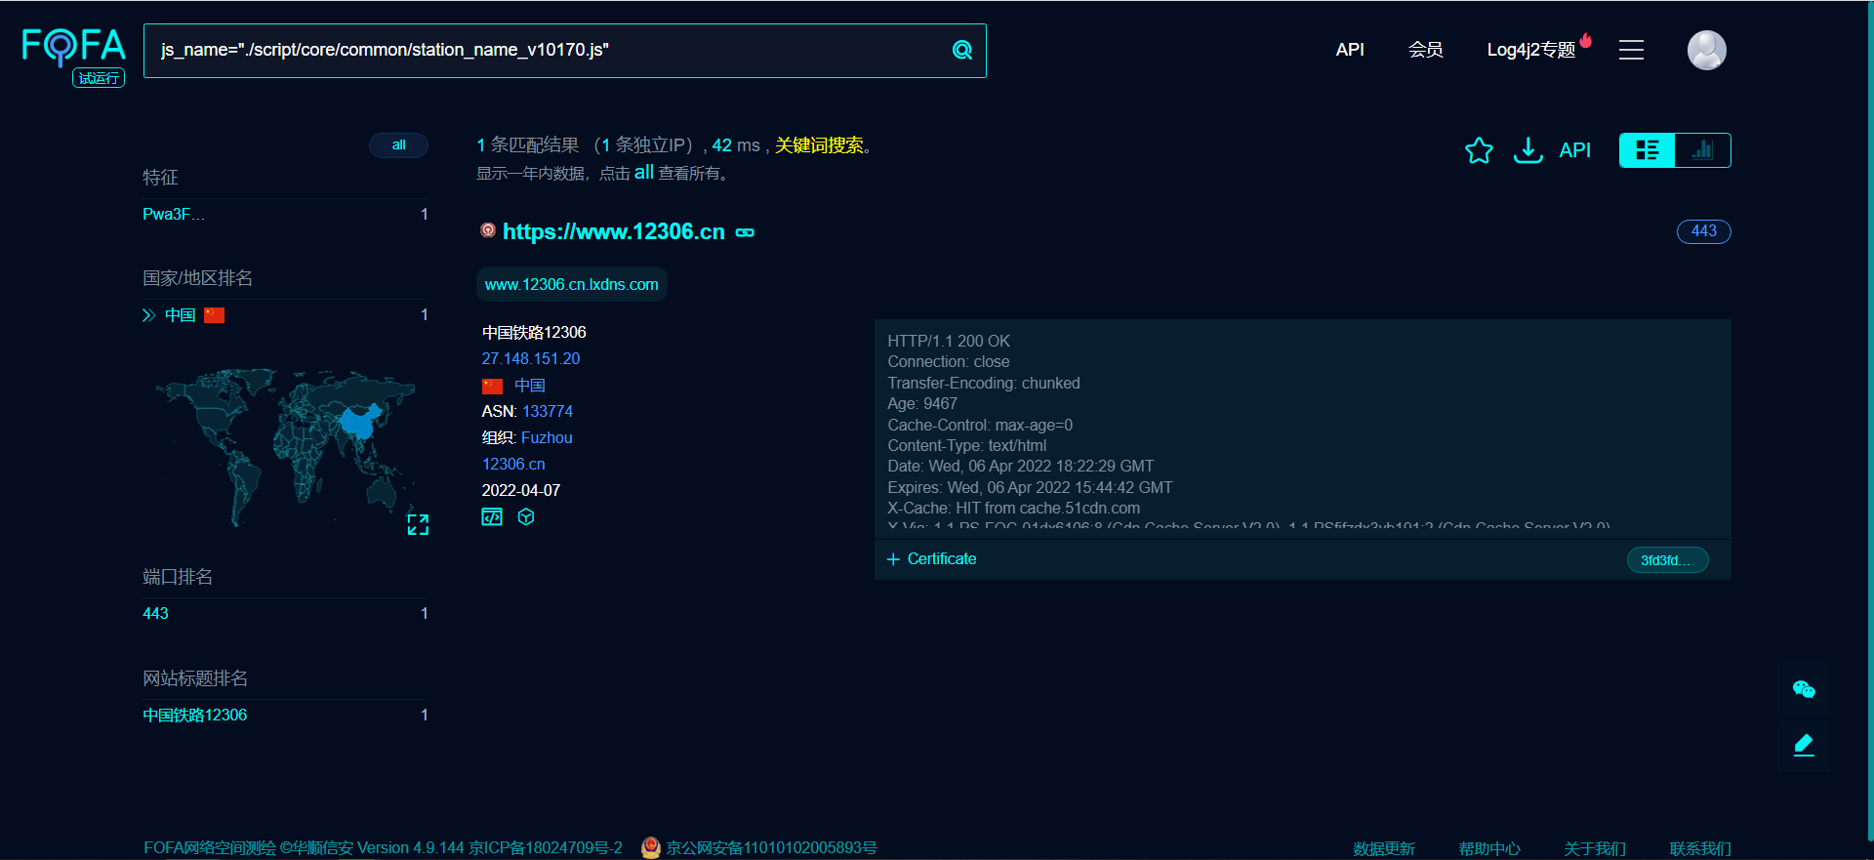Click the 中国 country link in result

(530, 385)
